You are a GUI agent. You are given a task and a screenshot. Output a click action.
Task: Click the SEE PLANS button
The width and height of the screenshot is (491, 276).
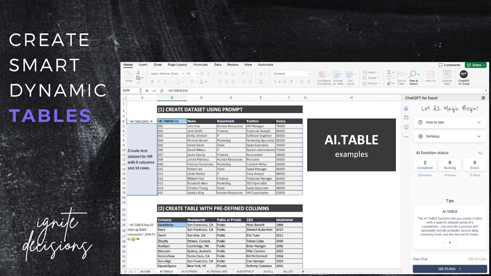tap(449, 269)
